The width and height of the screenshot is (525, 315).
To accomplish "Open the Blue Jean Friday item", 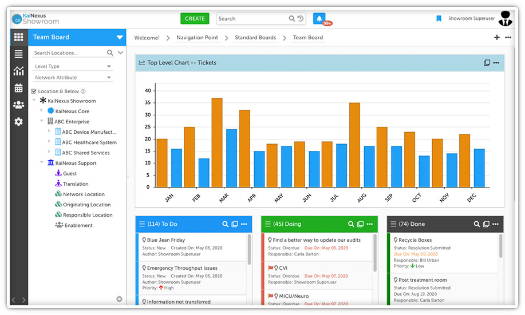I will pos(166,240).
